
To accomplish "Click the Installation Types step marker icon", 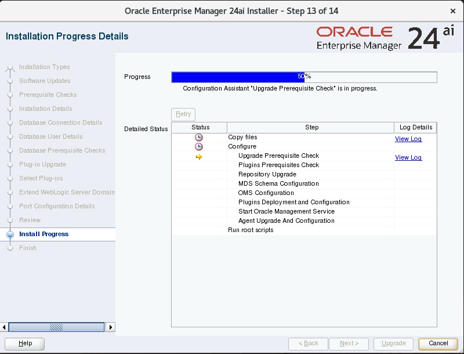I will [x=10, y=68].
